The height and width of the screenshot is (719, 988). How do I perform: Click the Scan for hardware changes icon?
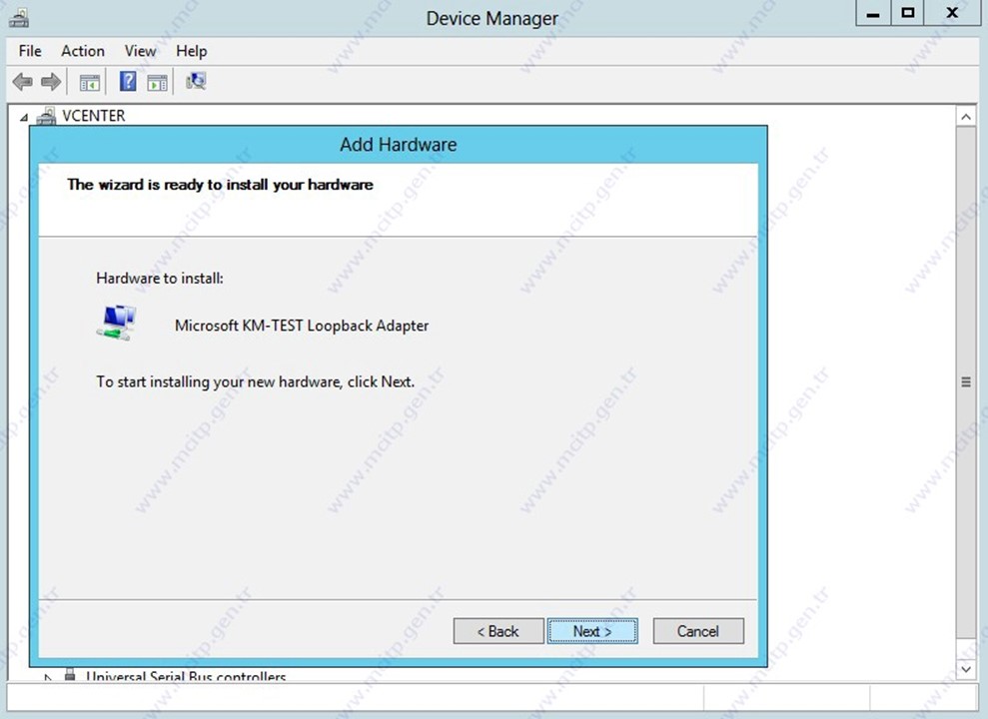tap(196, 81)
